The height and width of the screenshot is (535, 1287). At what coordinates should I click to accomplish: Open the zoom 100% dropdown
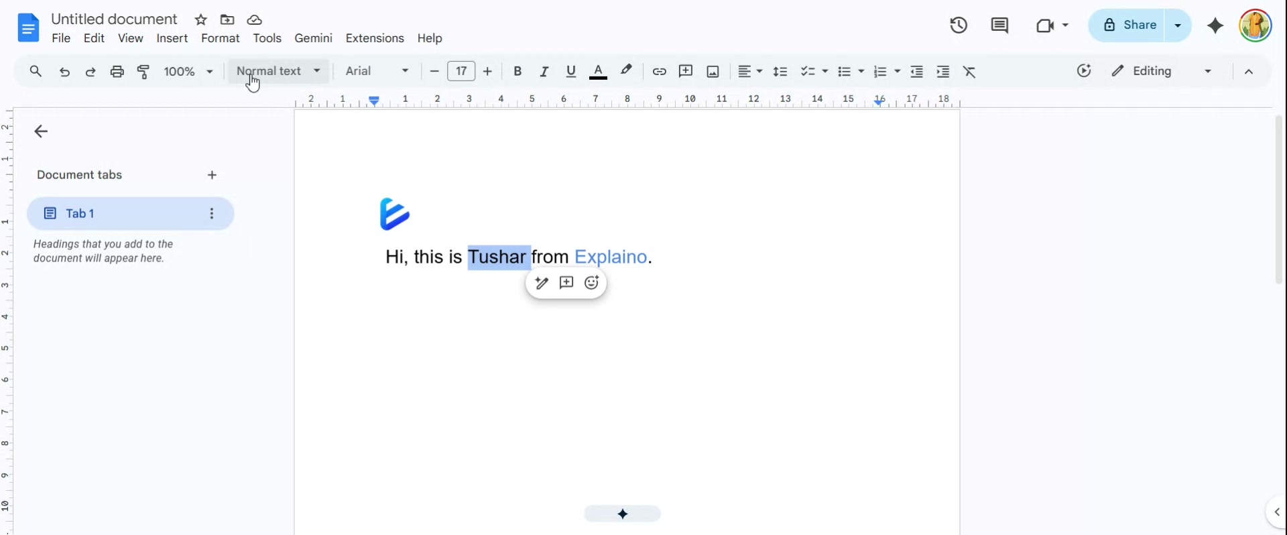[x=188, y=72]
